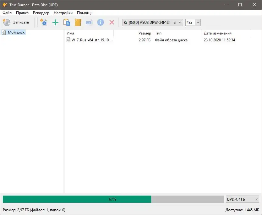Click the disc image file icon
The width and height of the screenshot is (262, 215).
pyautogui.click(x=68, y=40)
